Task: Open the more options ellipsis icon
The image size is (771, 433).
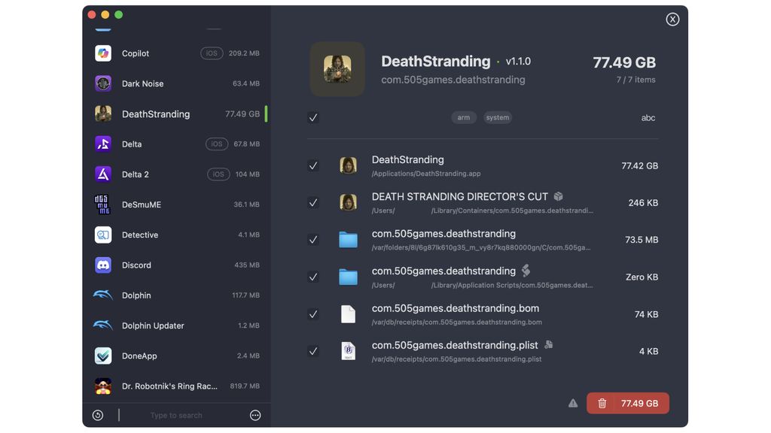Action: click(x=255, y=415)
